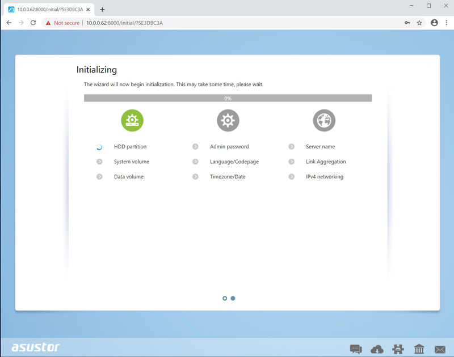
Task: Click the gray globe network stage icon
Action: click(324, 120)
